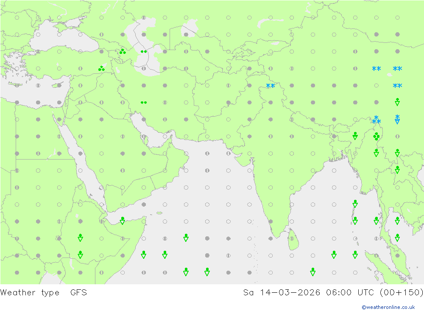Click the 'Sa 14-03-2026 06:00 UTC (00+150)' timestamp

click(333, 293)
